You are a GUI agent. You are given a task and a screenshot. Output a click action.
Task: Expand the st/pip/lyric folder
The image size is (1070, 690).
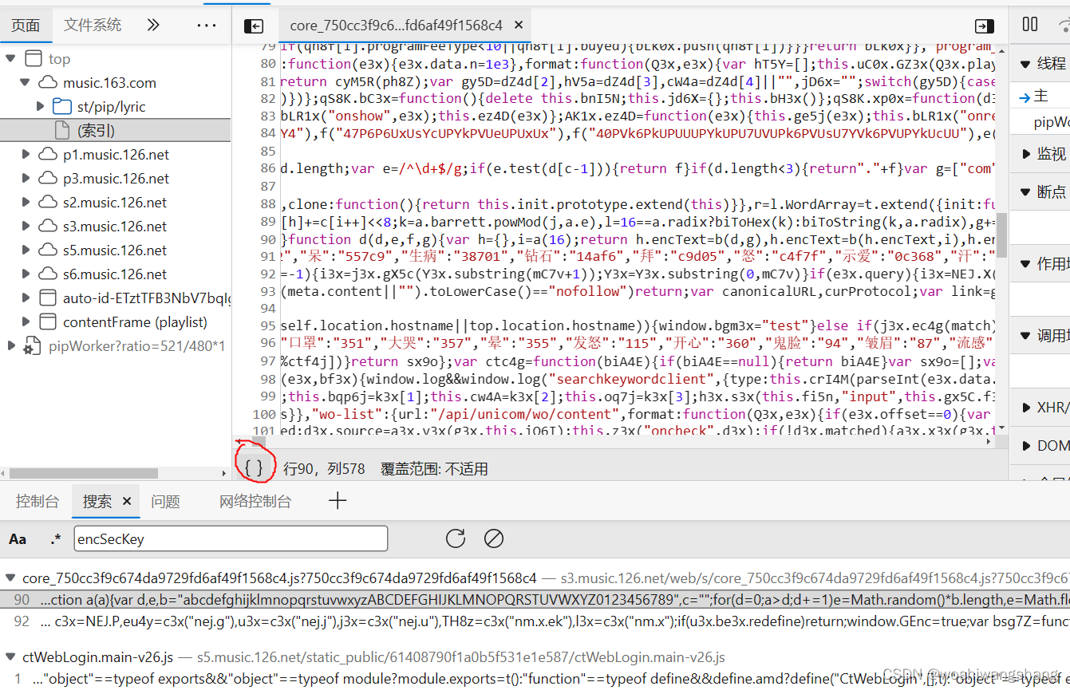point(41,106)
